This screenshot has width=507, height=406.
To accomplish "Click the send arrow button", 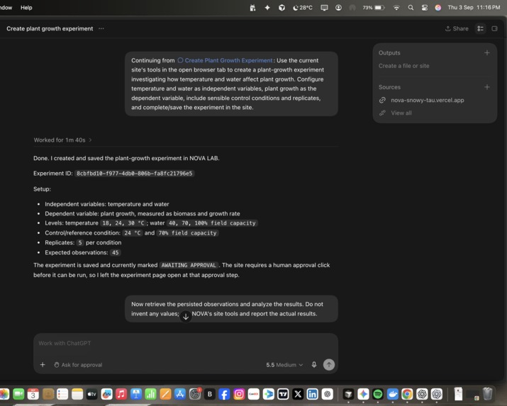I will pos(329,365).
